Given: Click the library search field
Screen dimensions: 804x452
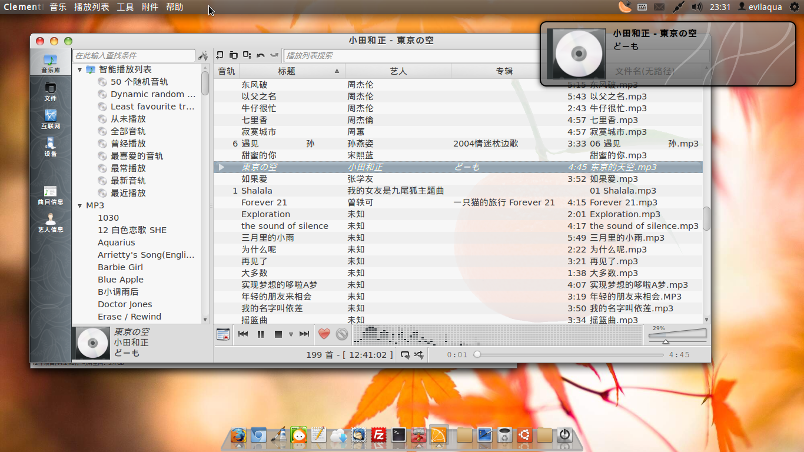Looking at the screenshot, I should coord(134,55).
